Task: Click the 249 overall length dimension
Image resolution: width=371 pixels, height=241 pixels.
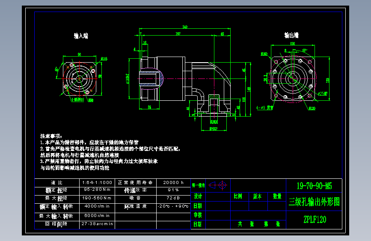Action: click(x=185, y=27)
